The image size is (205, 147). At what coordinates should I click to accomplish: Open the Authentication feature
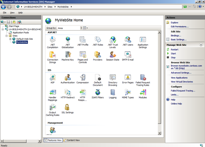68,79
